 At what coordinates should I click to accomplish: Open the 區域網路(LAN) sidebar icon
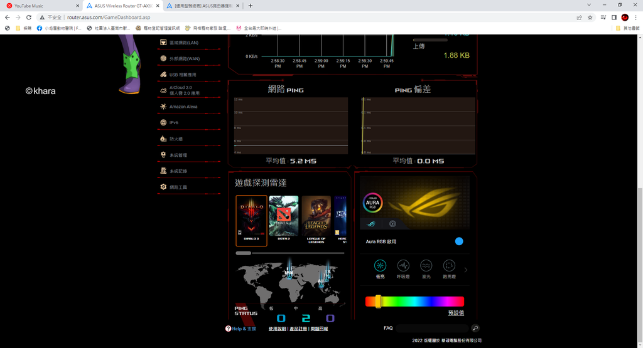pyautogui.click(x=163, y=43)
